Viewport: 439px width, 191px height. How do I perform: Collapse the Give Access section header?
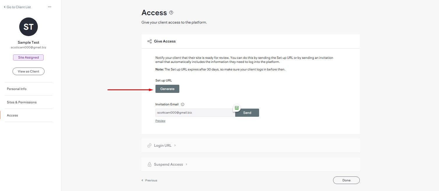250,41
